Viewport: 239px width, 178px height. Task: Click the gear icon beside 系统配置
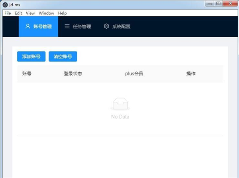pyautogui.click(x=106, y=26)
